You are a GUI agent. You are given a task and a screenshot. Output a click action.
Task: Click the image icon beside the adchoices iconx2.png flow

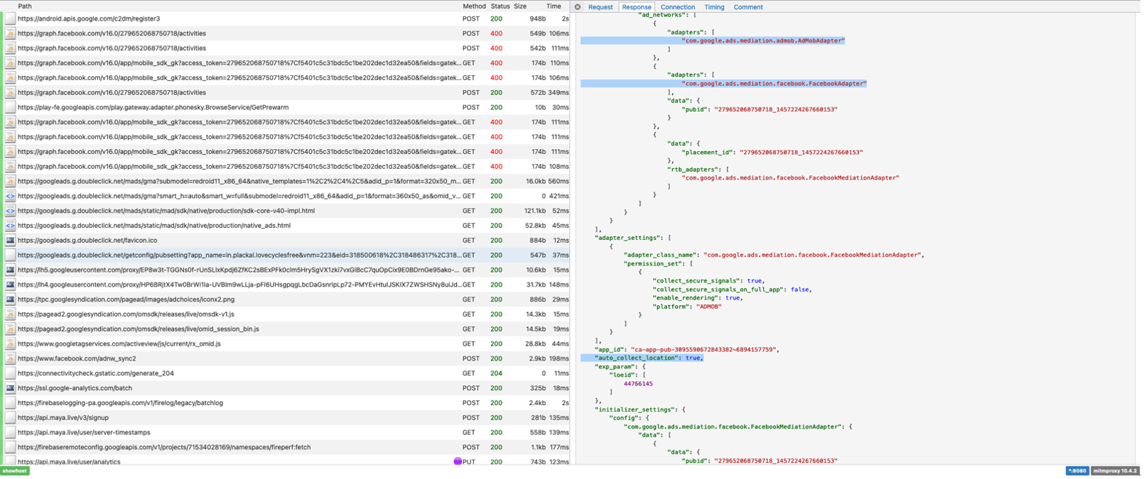(10, 299)
